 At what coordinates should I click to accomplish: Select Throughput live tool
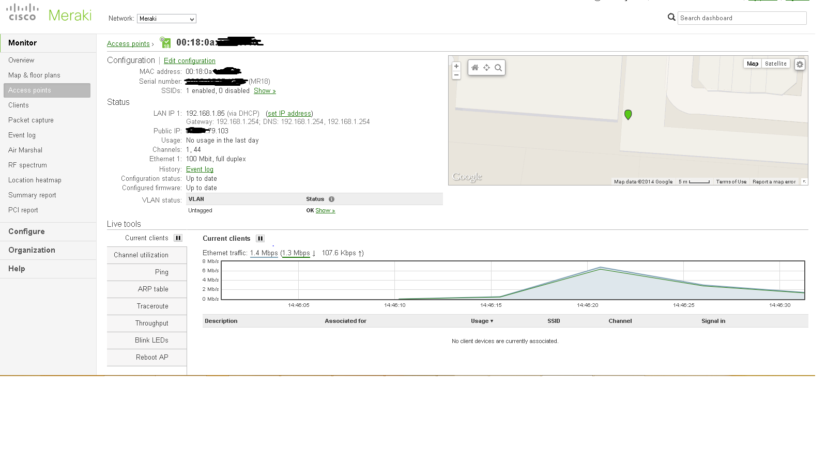click(x=147, y=323)
